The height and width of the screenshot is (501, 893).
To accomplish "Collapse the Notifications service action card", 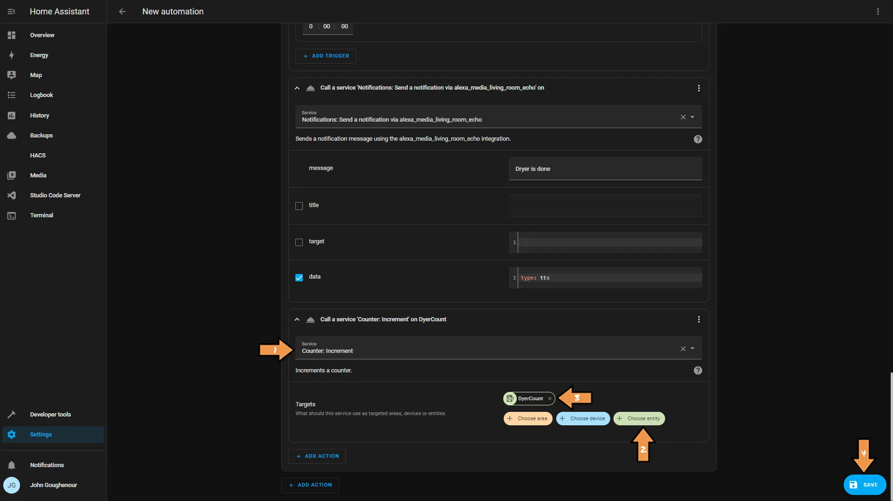I will 297,88.
